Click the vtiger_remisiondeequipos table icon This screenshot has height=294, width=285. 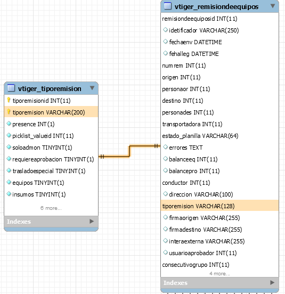168,6
